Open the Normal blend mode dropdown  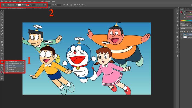[x=186, y=29]
